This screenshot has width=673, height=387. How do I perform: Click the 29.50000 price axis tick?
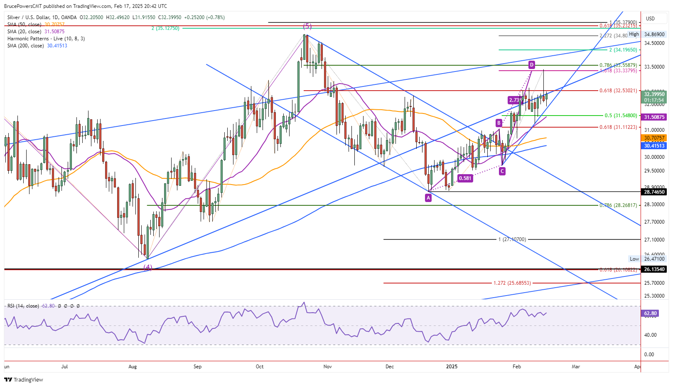tap(654, 171)
